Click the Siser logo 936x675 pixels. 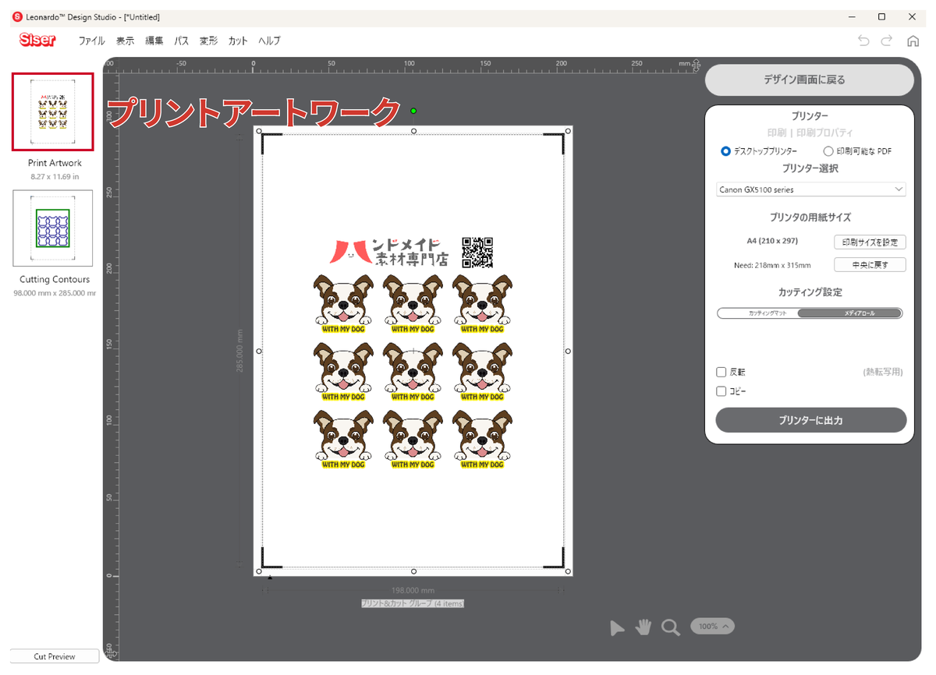(x=37, y=40)
